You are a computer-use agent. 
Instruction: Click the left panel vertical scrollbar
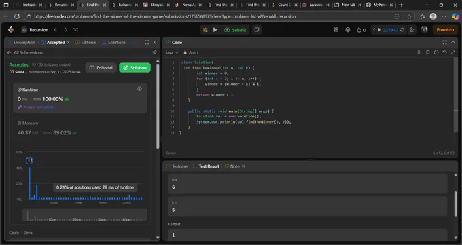point(158,106)
